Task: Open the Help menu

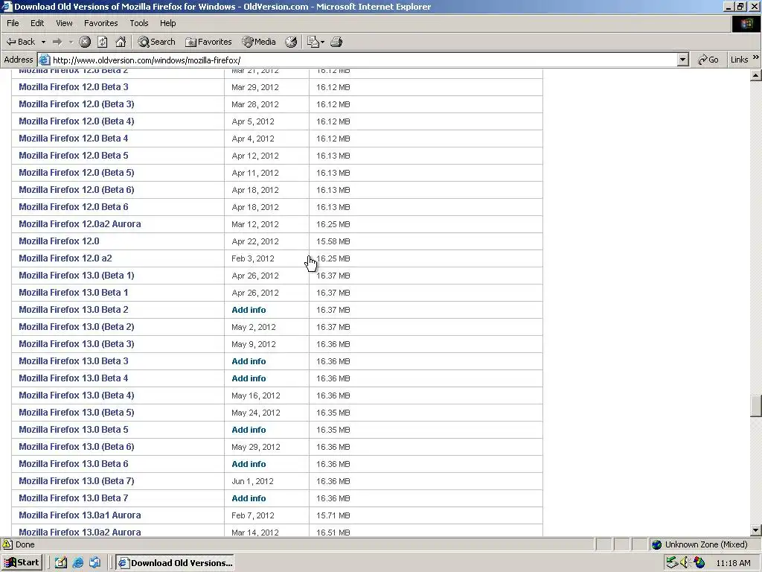Action: (x=167, y=23)
